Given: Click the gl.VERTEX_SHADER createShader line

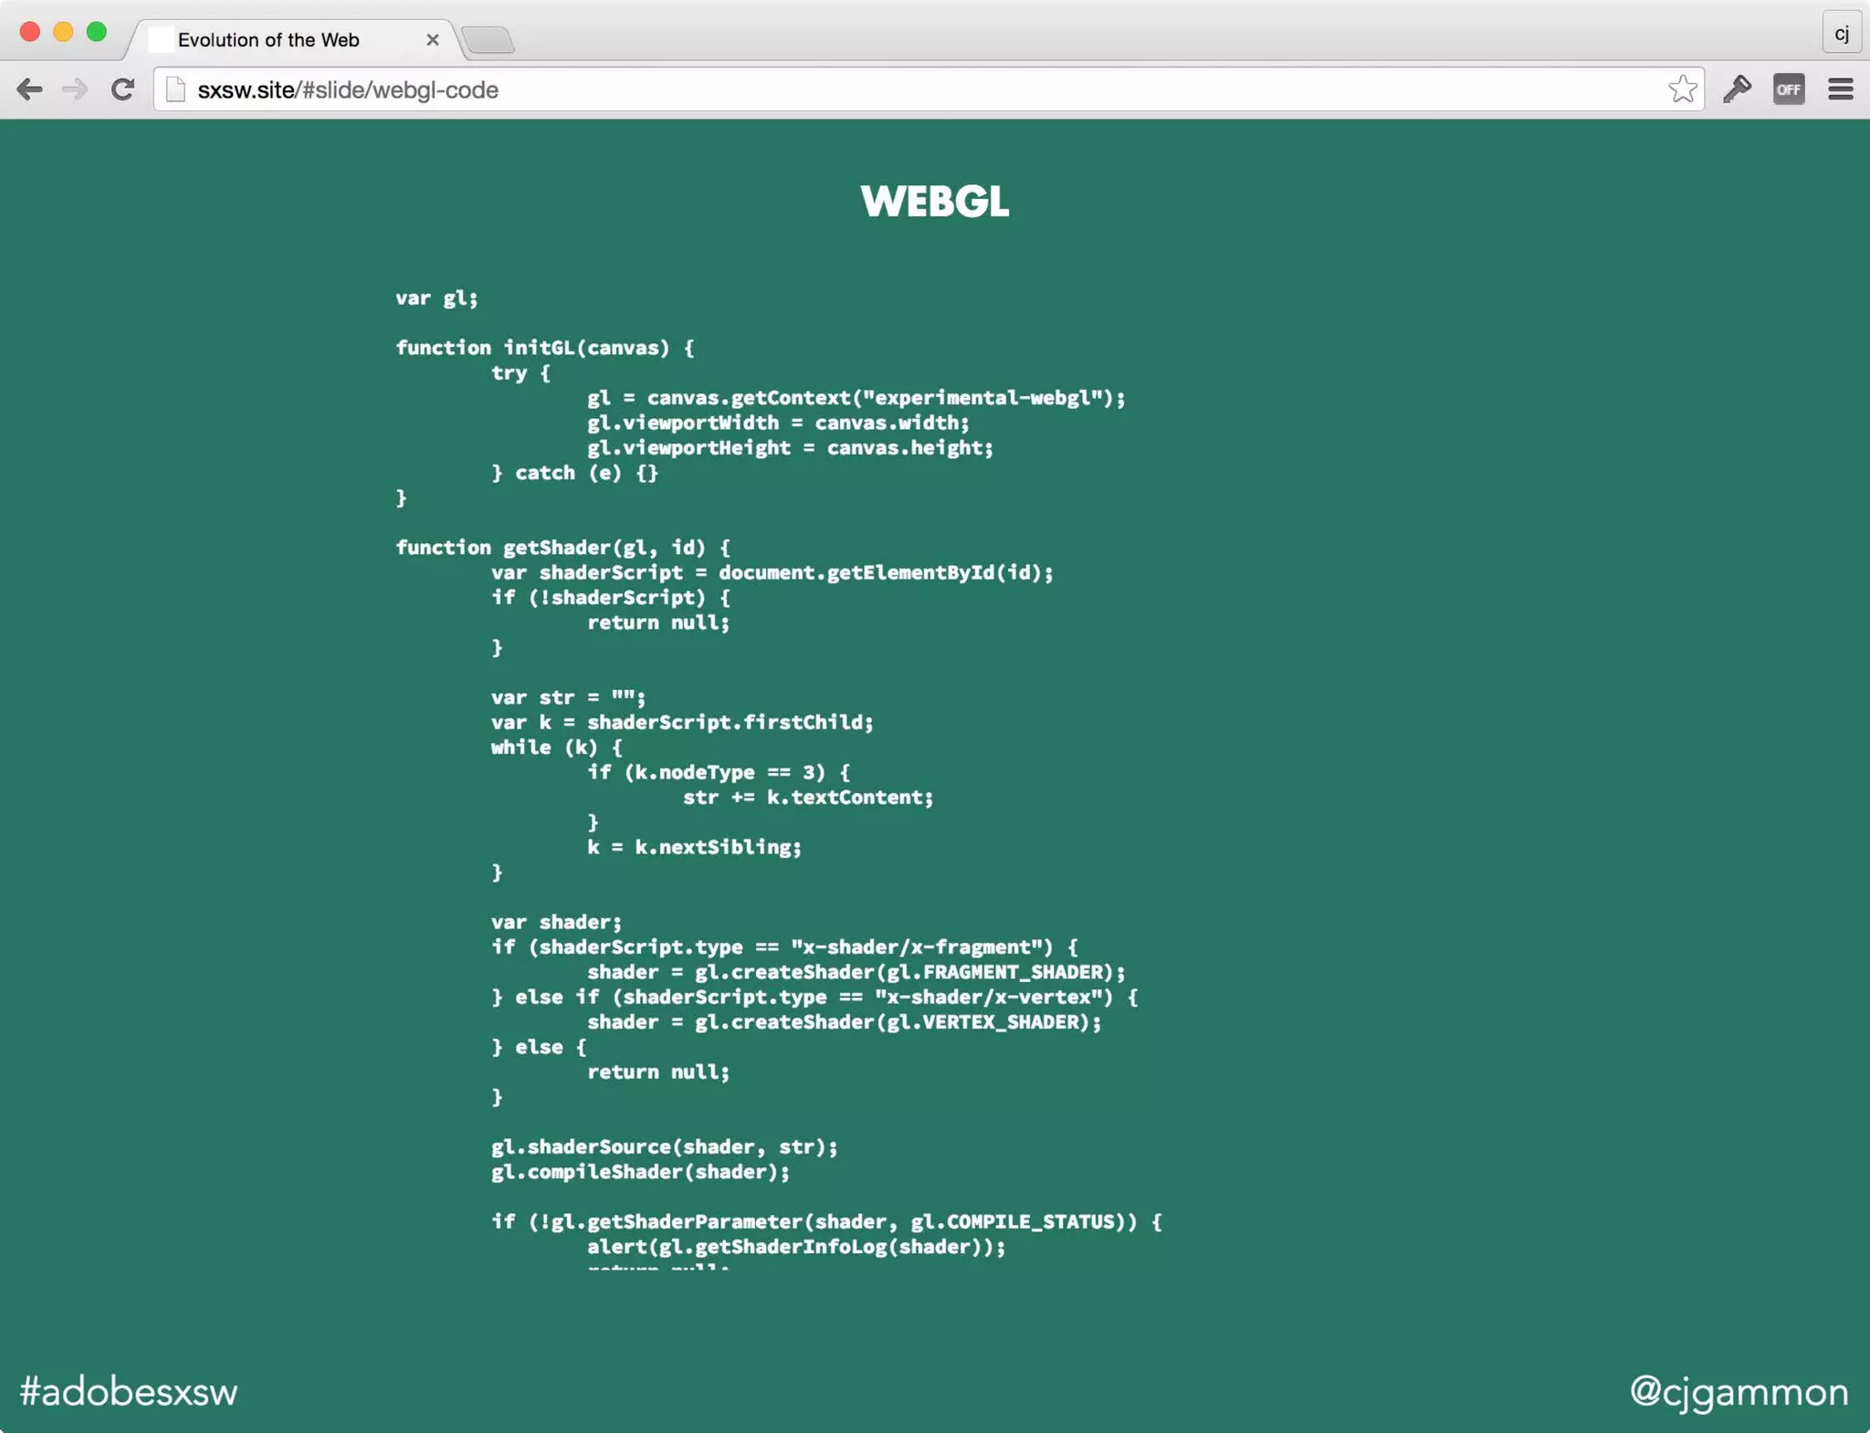Looking at the screenshot, I should (x=845, y=1022).
